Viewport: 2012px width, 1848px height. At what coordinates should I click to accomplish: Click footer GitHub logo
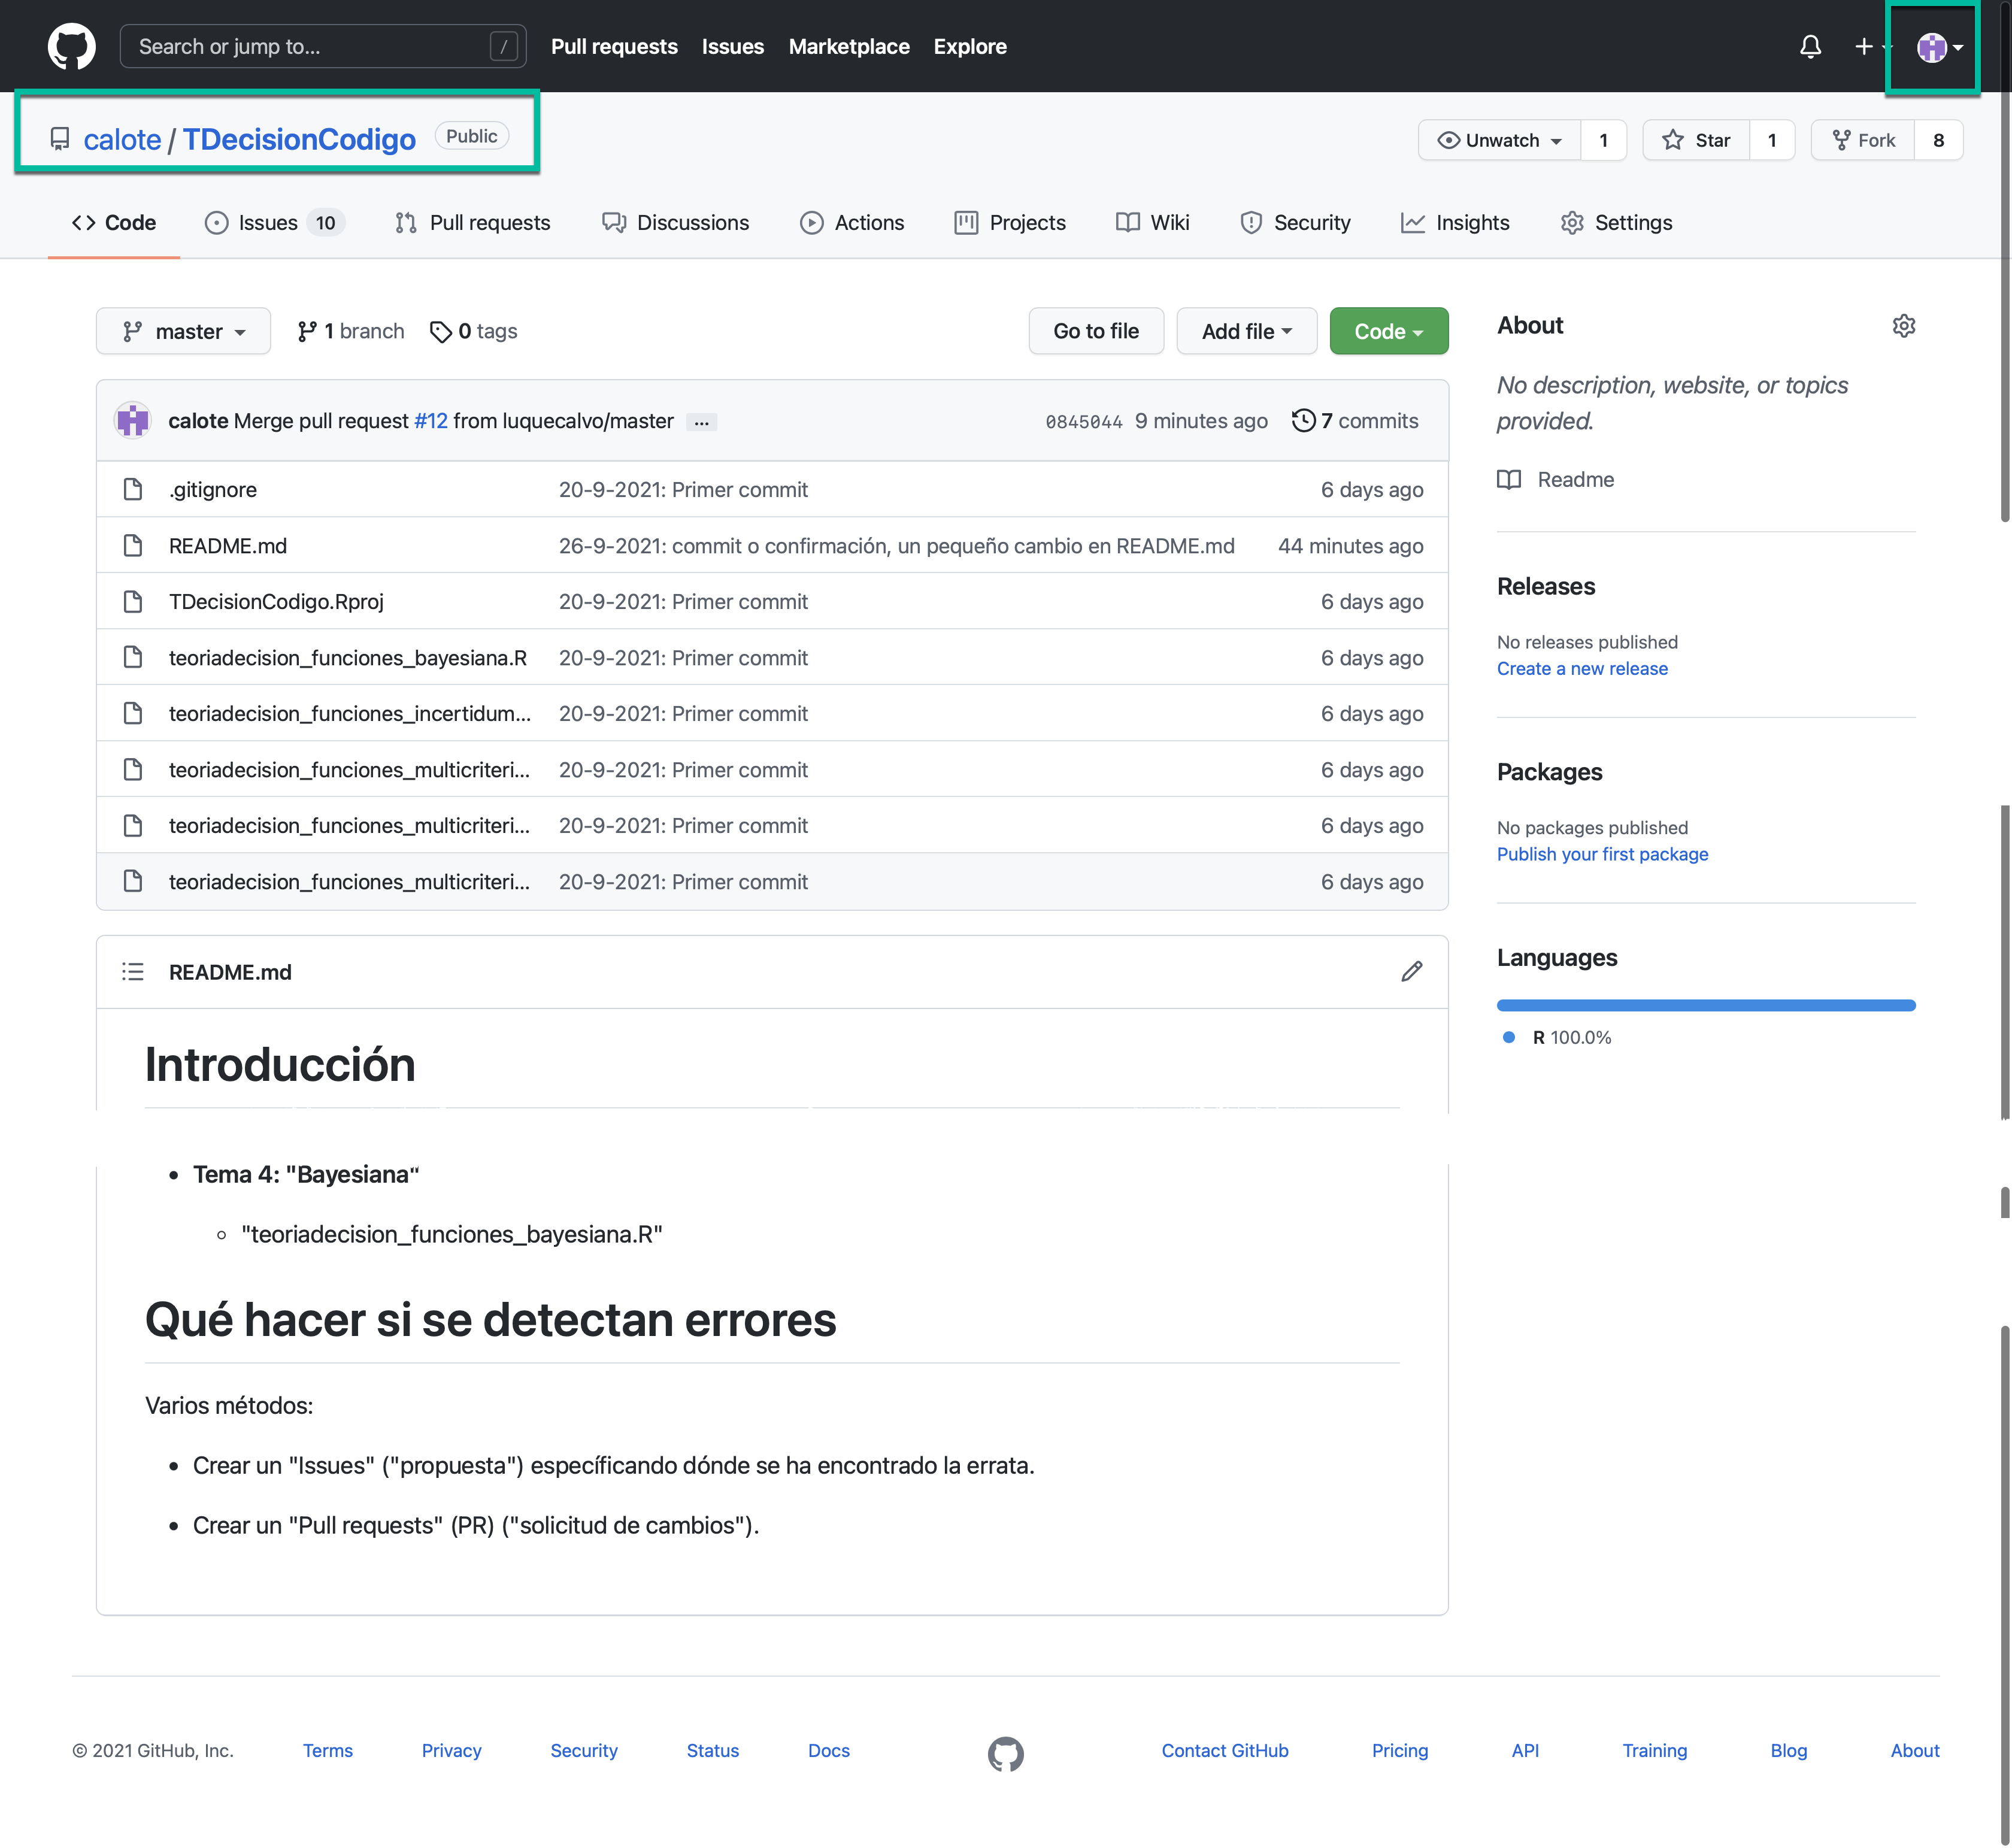1006,1754
